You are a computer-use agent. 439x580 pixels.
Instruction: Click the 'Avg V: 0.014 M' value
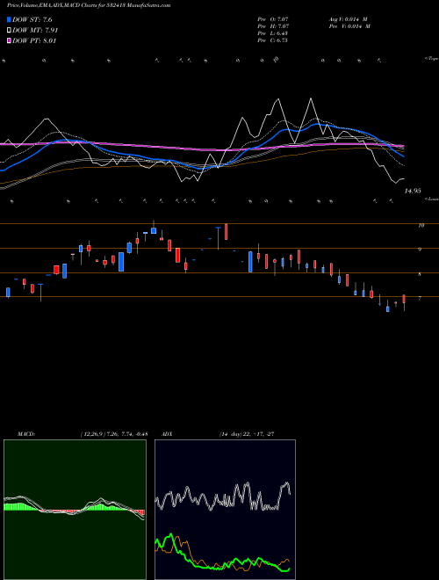coord(348,19)
